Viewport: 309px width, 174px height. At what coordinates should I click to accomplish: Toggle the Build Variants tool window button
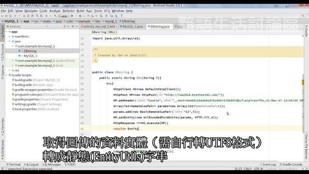coord(2,150)
